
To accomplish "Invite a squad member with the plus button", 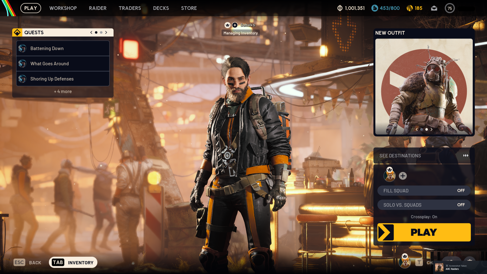I will coord(403,176).
